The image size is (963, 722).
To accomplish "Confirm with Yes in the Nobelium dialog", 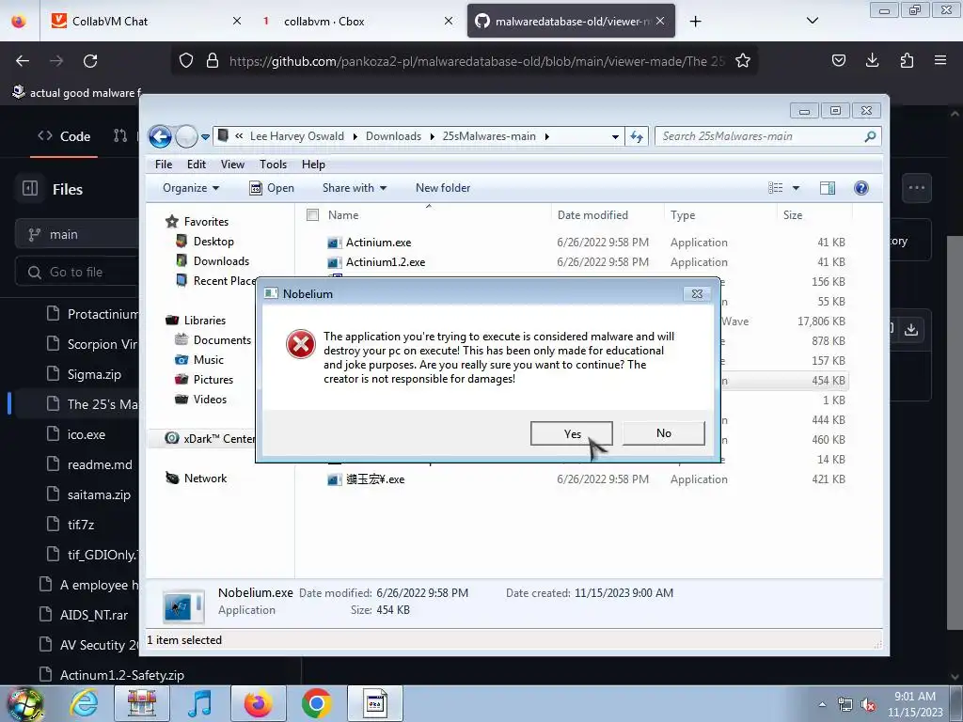I will [x=572, y=433].
